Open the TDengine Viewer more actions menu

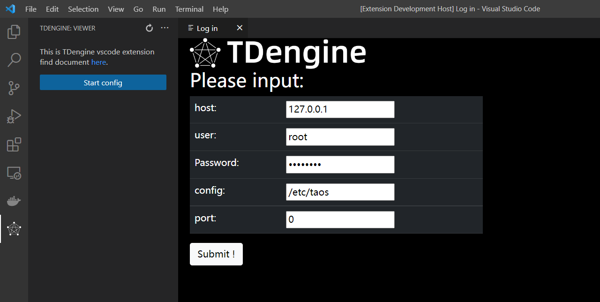(165, 28)
